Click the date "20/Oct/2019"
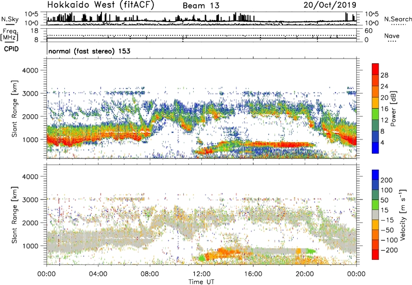The width and height of the screenshot is (412, 285). point(330,5)
